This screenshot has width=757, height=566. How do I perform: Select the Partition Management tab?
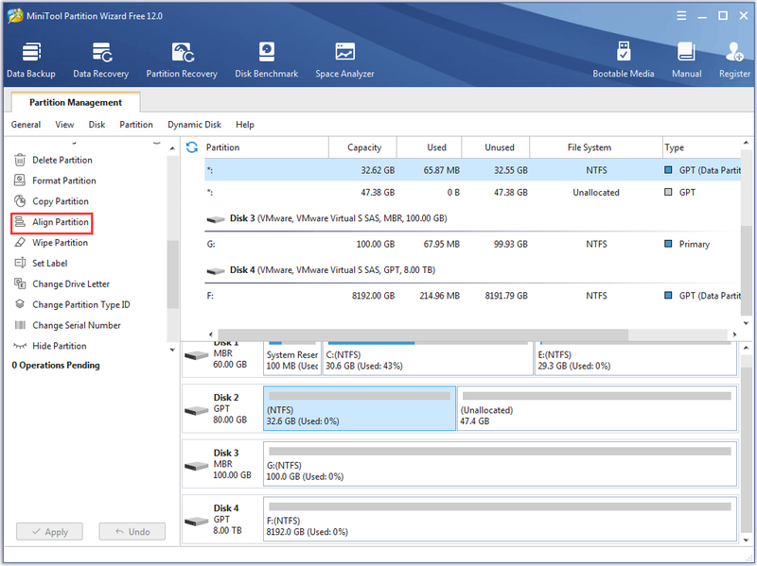76,102
